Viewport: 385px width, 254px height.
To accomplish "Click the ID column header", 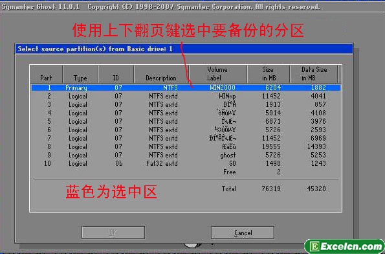I will pos(116,74).
